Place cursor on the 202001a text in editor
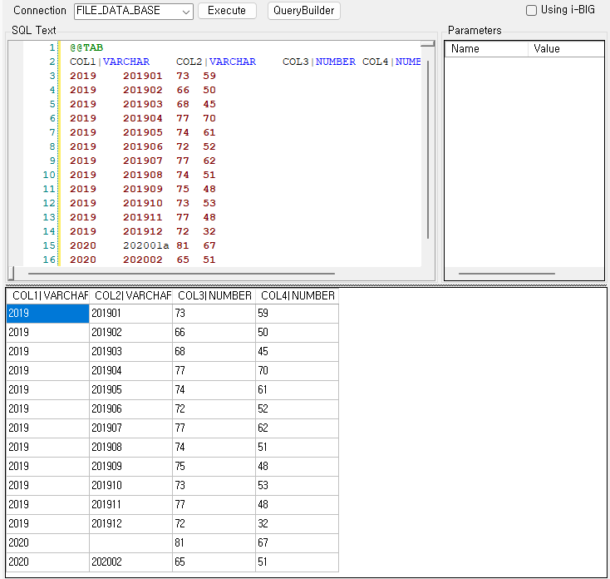 coord(146,245)
